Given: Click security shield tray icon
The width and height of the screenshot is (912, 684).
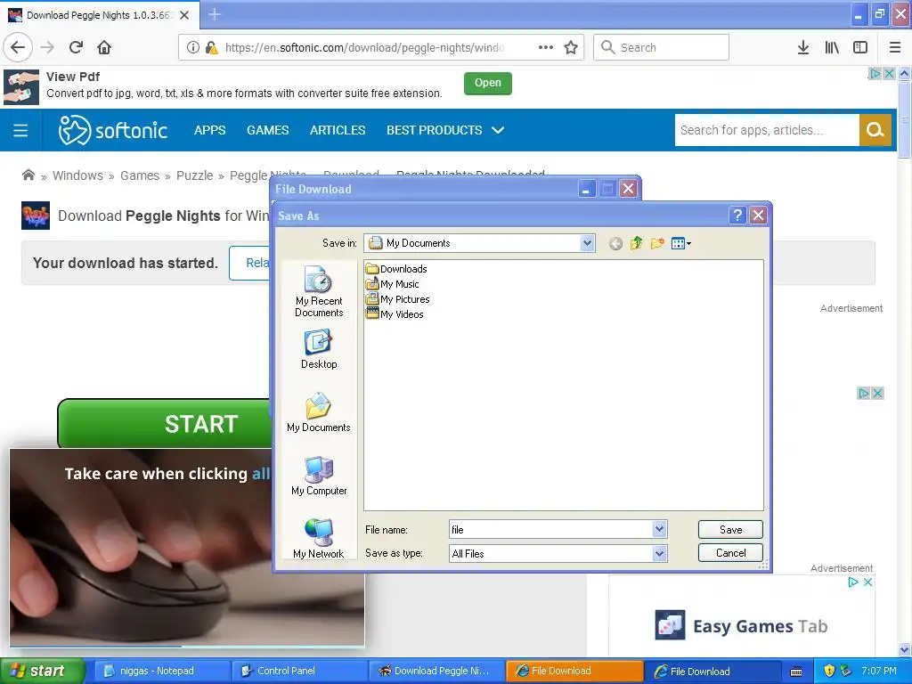Looking at the screenshot, I should (829, 671).
